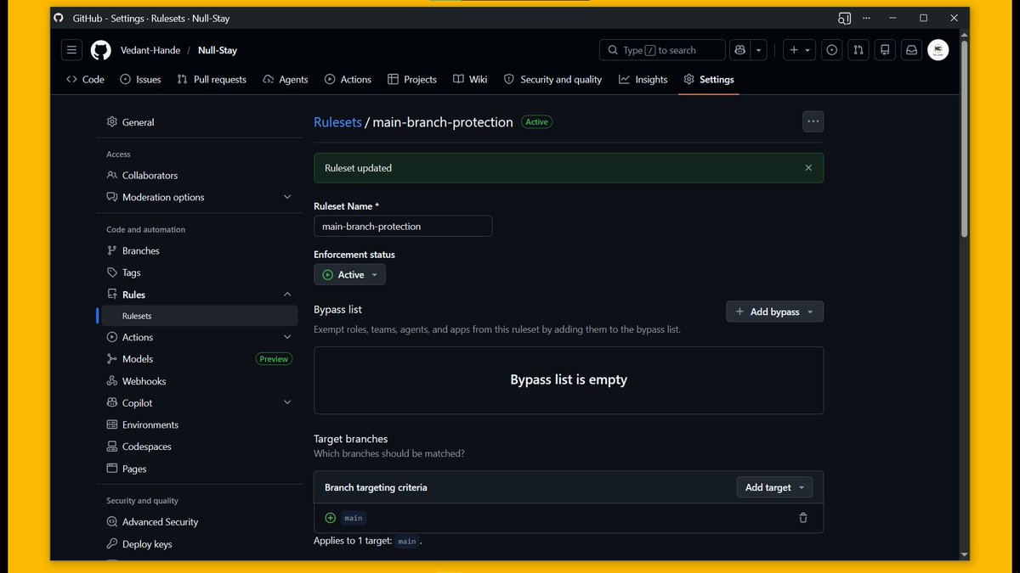
Task: Open the Active enforcement status dropdown
Action: (349, 275)
